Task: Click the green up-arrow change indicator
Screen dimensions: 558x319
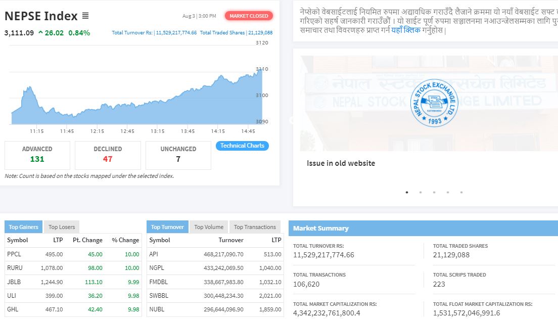Action: click(40, 33)
